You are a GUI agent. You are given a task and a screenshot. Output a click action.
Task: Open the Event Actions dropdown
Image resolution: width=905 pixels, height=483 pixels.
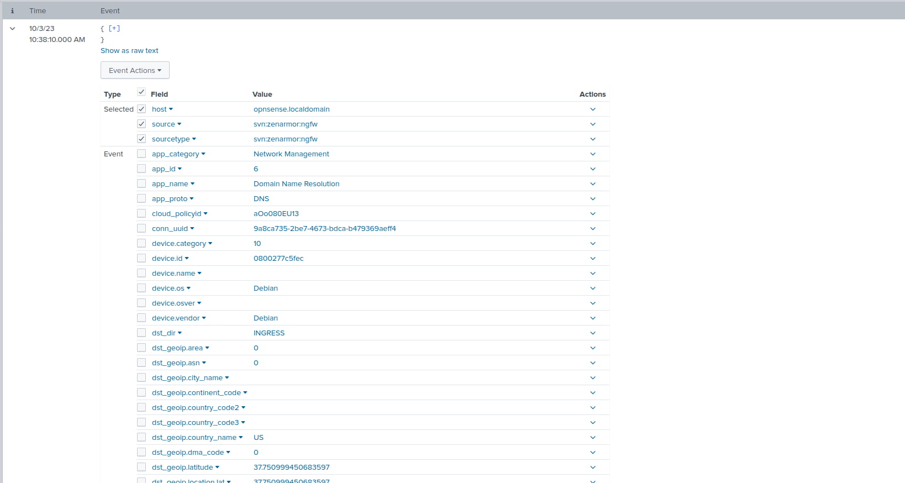[135, 70]
